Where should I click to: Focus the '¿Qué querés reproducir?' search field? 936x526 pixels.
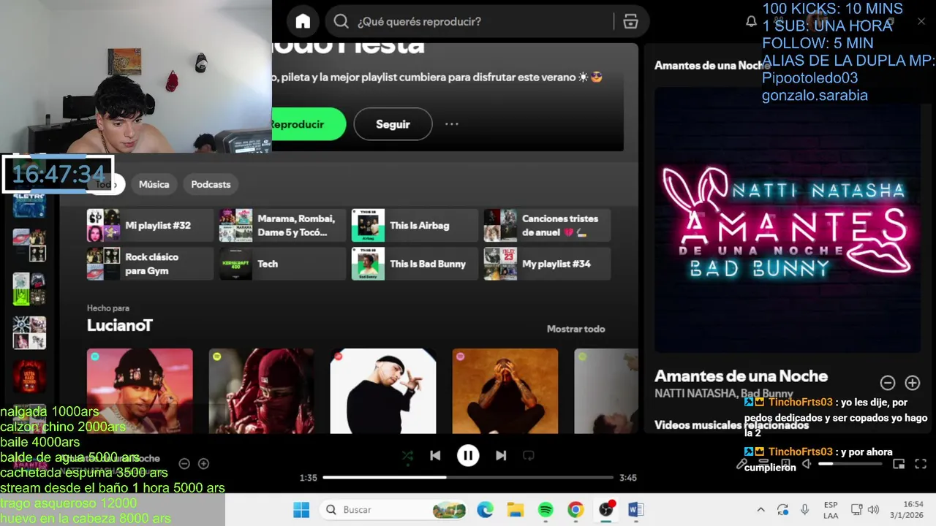pos(486,21)
